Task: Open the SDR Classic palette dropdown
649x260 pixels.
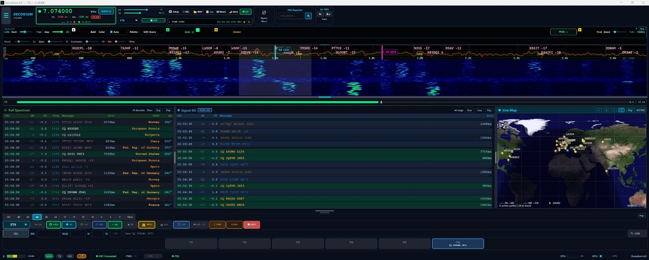Action: pyautogui.click(x=153, y=32)
